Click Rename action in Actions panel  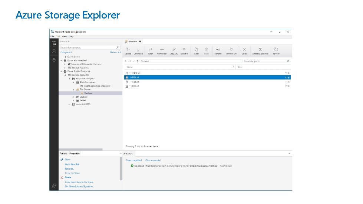click(x=69, y=169)
